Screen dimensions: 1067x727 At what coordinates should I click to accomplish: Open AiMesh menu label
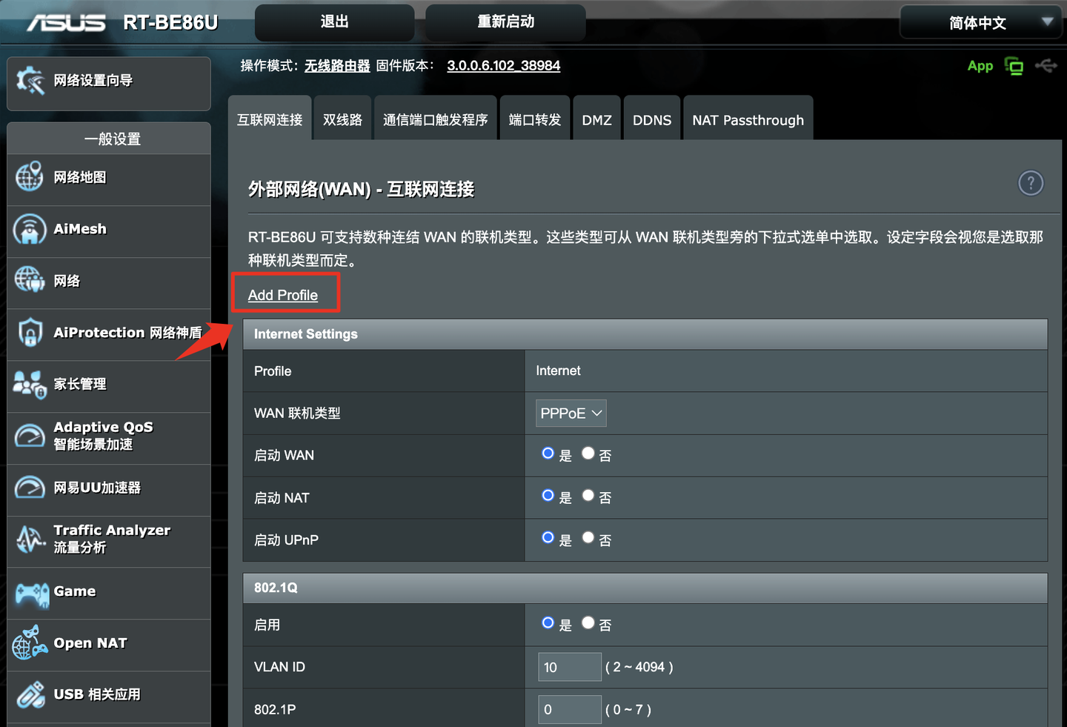(80, 229)
